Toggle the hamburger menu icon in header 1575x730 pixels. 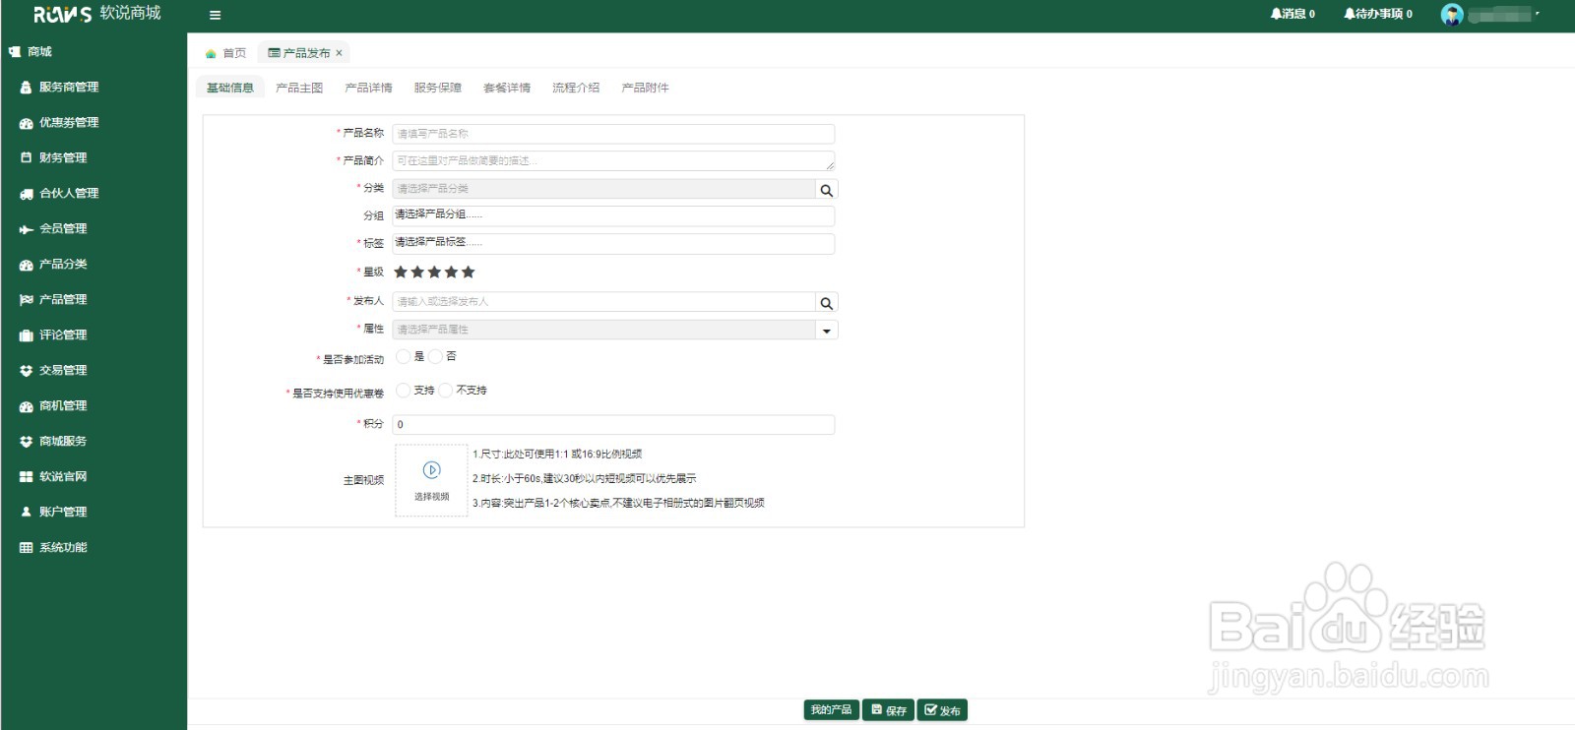tap(215, 15)
